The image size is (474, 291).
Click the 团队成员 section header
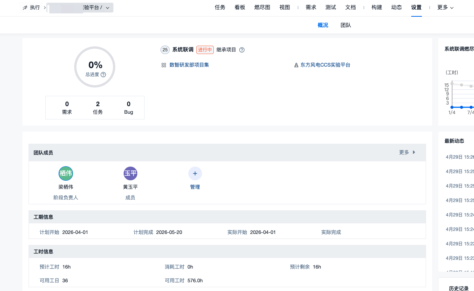227,153
